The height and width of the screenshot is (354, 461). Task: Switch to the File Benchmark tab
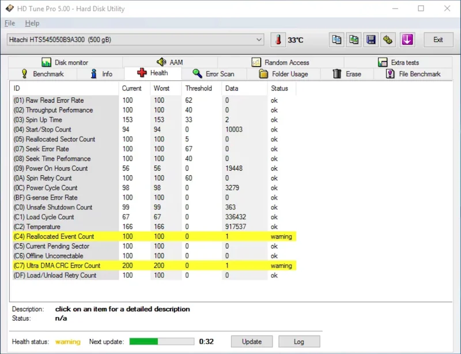tap(413, 74)
